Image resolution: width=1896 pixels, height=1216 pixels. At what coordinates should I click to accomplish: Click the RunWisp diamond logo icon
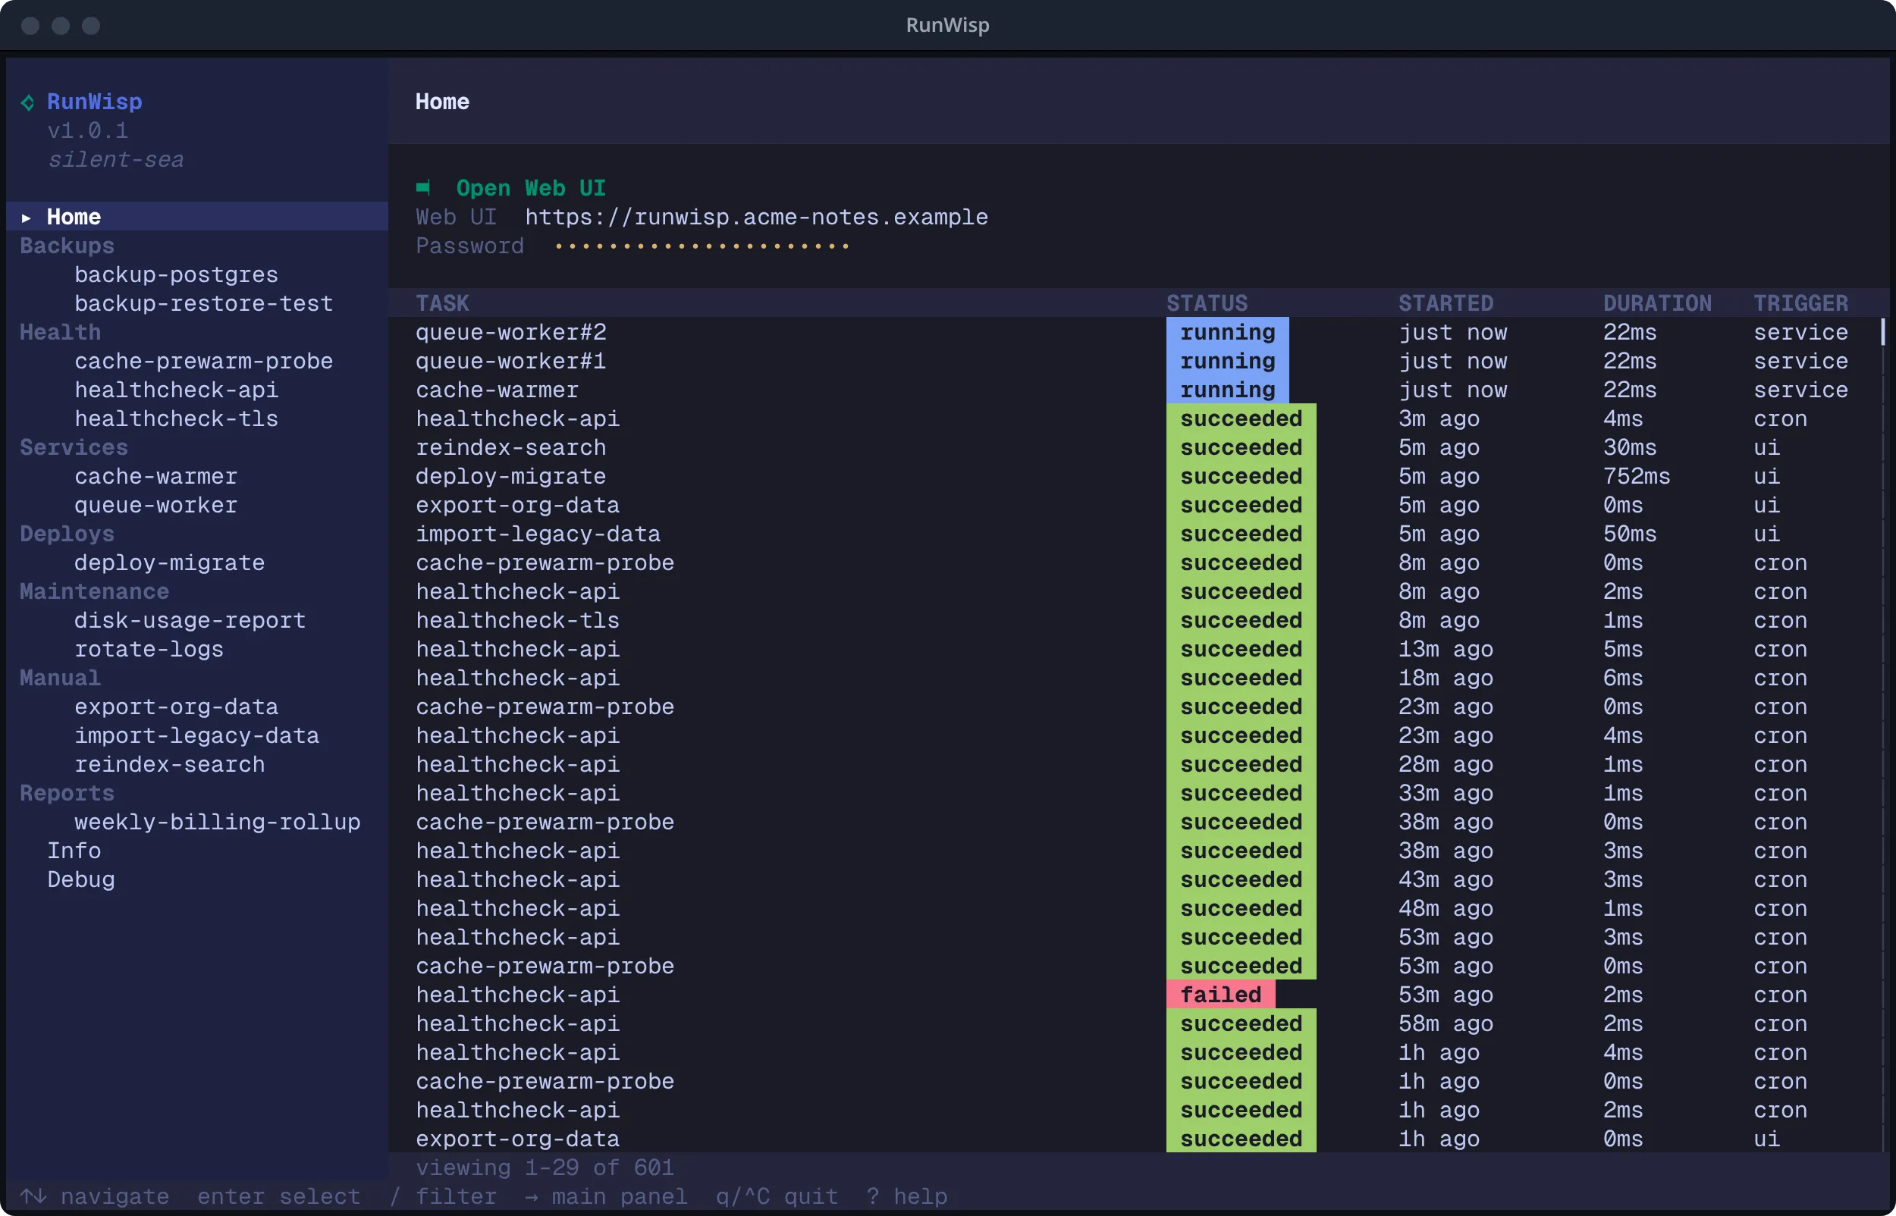pos(27,102)
